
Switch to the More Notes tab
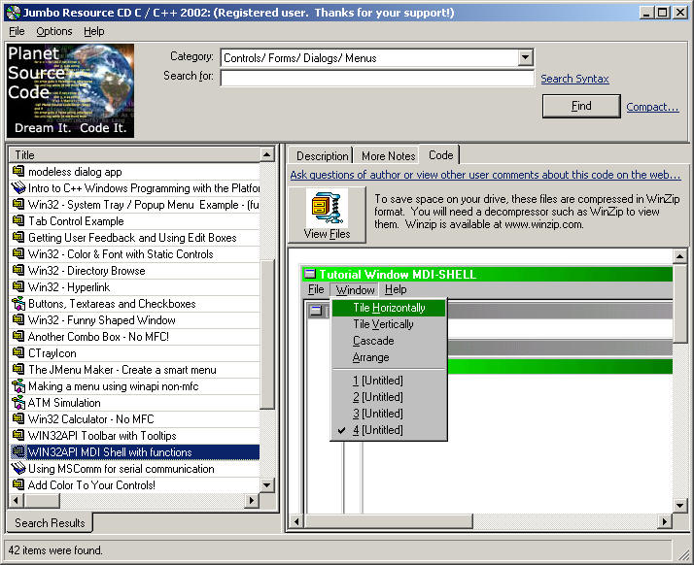[388, 156]
